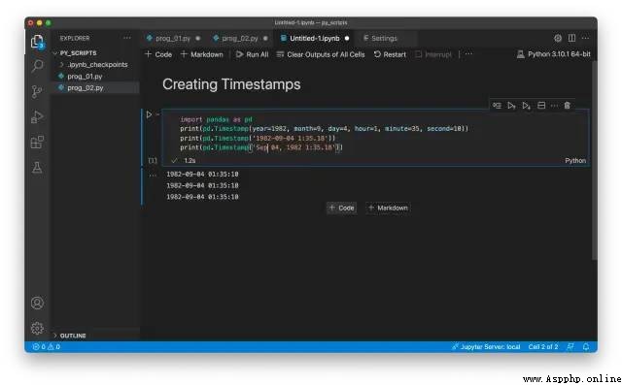Insert Code cell below the output

[x=341, y=208]
